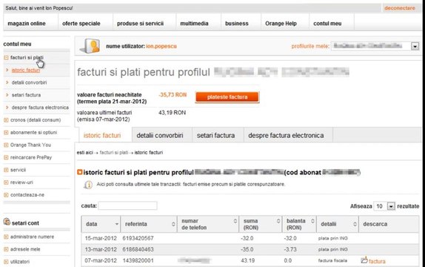This screenshot has height=267, width=425.
Task: Switch to setari factura tab
Action: [215, 135]
